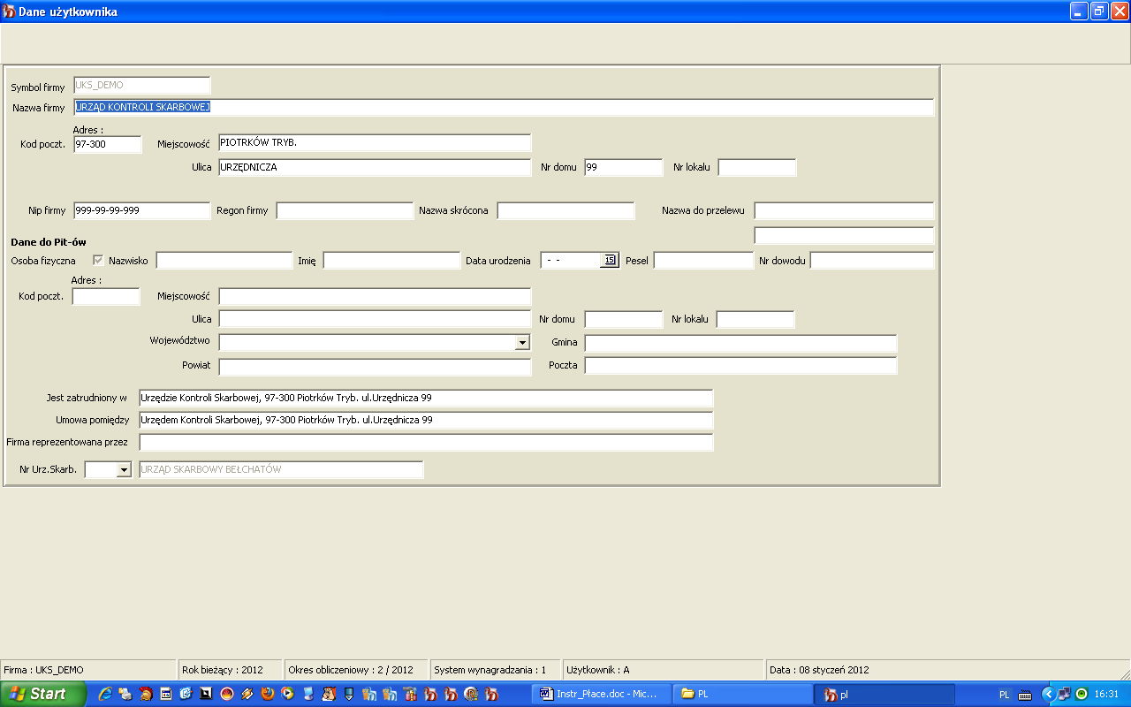Image resolution: width=1131 pixels, height=707 pixels.
Task: Open calendar picker for Data urodzenia
Action: tap(610, 260)
